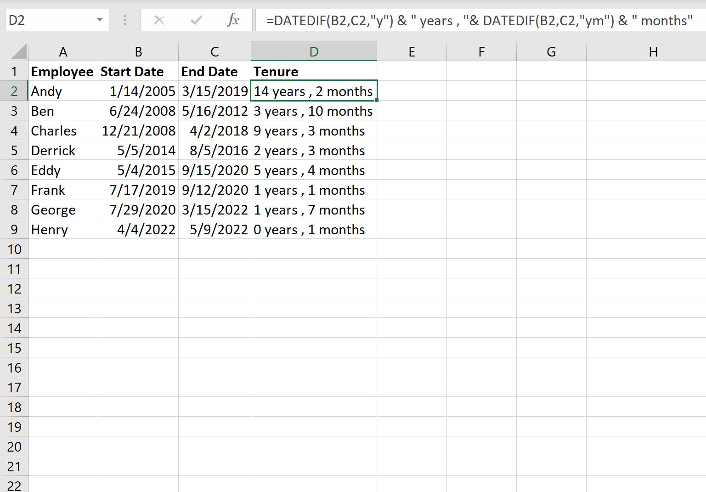Select Andy's tenure cell showing 14 years
Screen dimensions: 706x492
[313, 91]
